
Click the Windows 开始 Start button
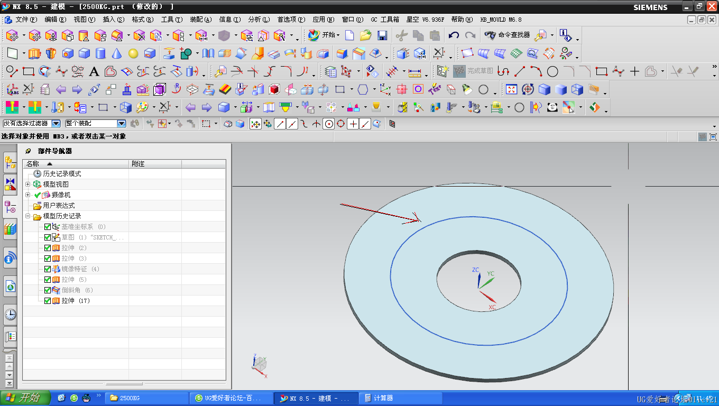click(x=26, y=398)
